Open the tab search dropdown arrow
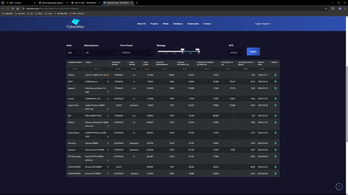The height and width of the screenshot is (195, 348). tap(3, 3)
